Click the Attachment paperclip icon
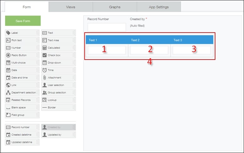Image resolution: width=244 pixels, height=153 pixels. pyautogui.click(x=44, y=78)
